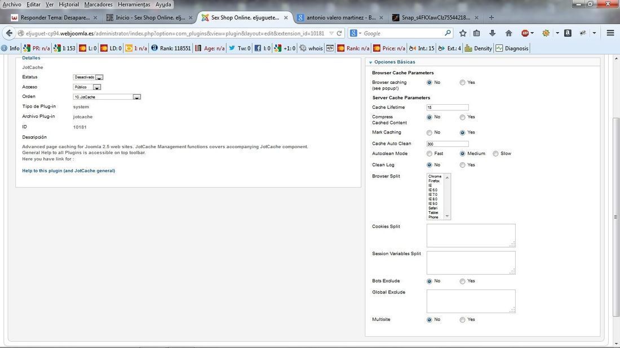This screenshot has height=348, width=620.
Task: Open a new tab with plus button
Action: [491, 17]
